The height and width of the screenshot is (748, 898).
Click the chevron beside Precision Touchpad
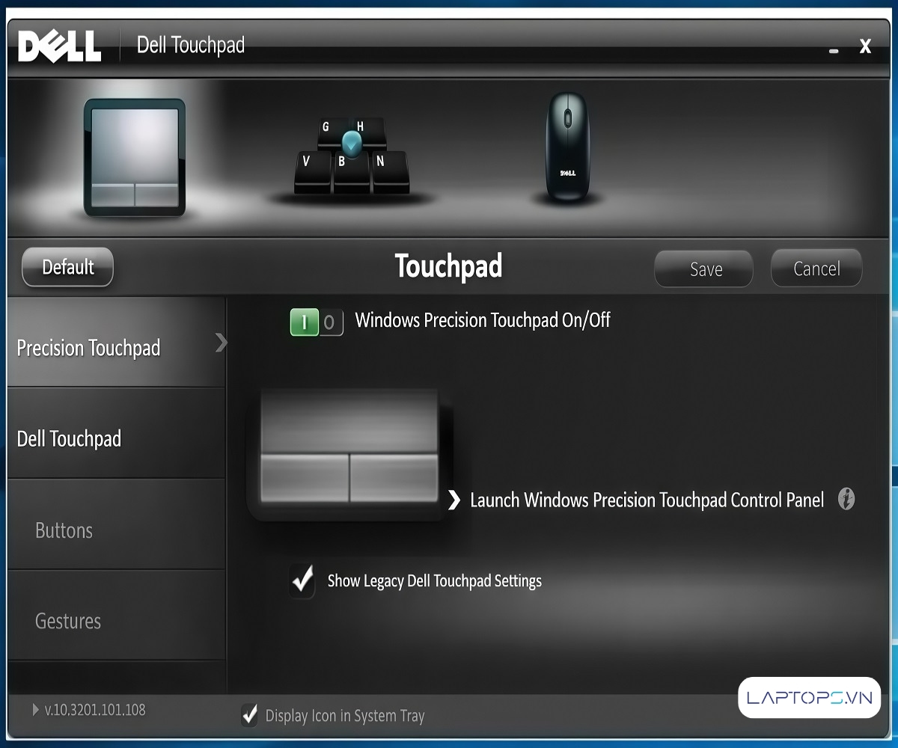(x=220, y=343)
